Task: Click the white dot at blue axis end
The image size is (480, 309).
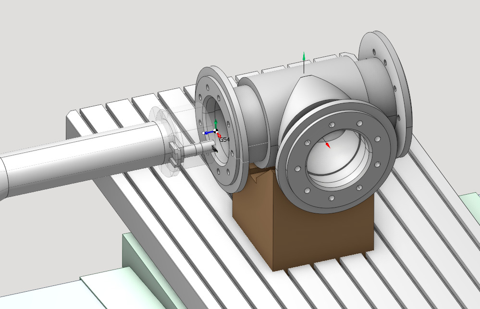Action: [204, 133]
